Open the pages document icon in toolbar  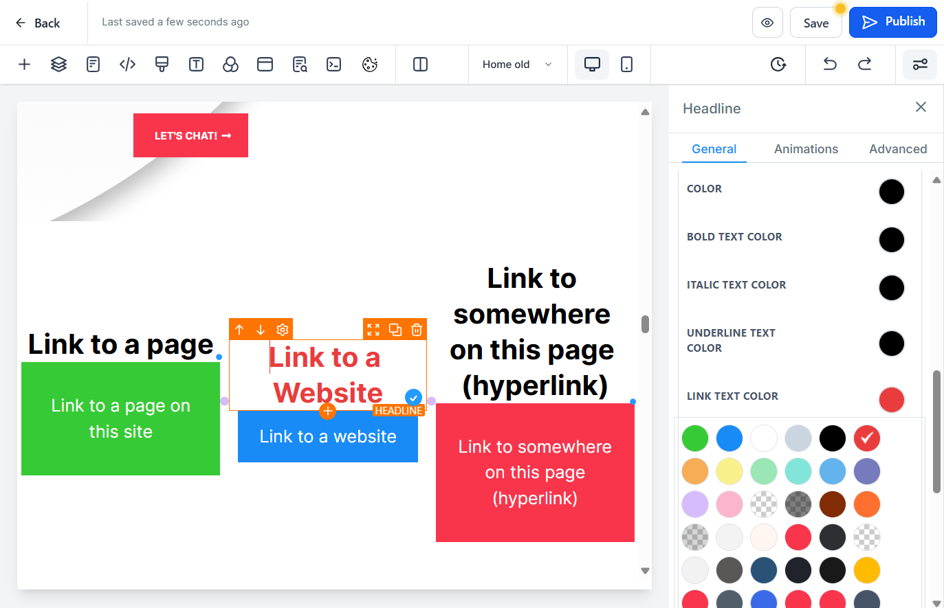tap(93, 65)
